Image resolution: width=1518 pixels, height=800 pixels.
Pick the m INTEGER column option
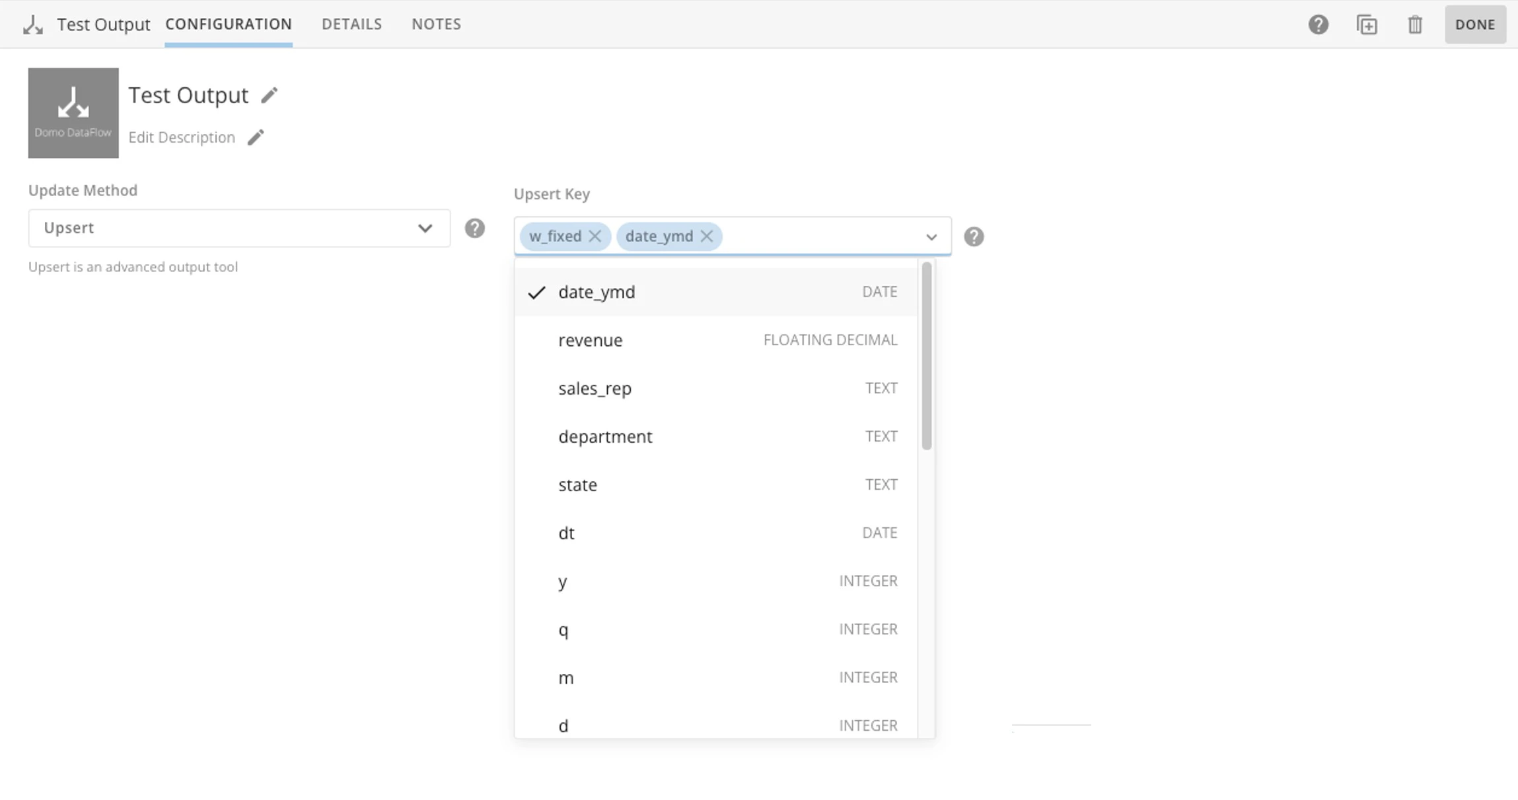716,677
